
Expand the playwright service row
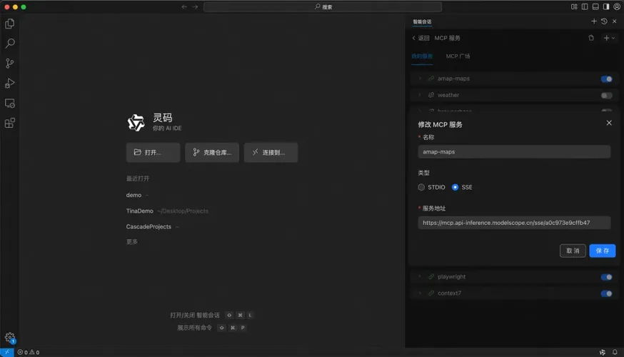[x=419, y=276]
